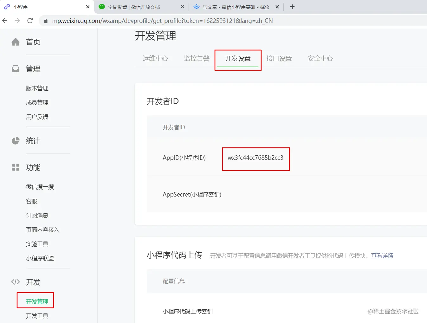The image size is (427, 323).
Task: Click the AppID(小程序ID) label
Action: (184, 158)
